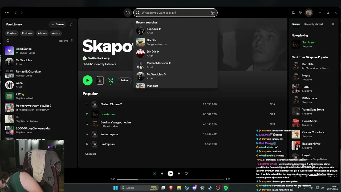This screenshot has height=192, width=341.
Task: Toggle shuffle on the Skapova artist page
Action: 111,80
